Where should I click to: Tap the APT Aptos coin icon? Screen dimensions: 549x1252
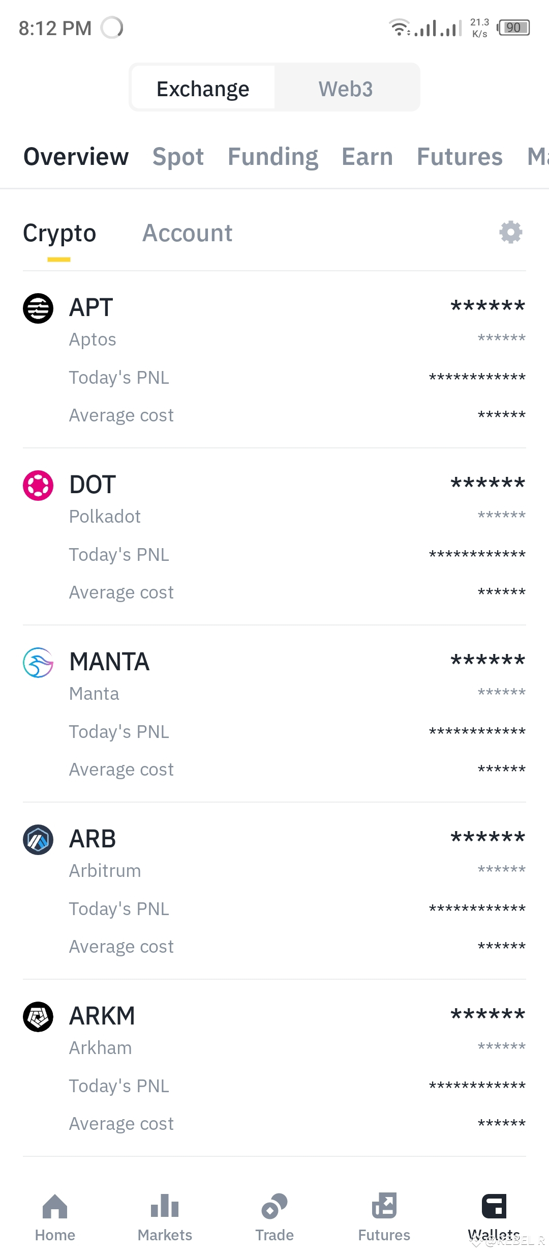coord(38,308)
